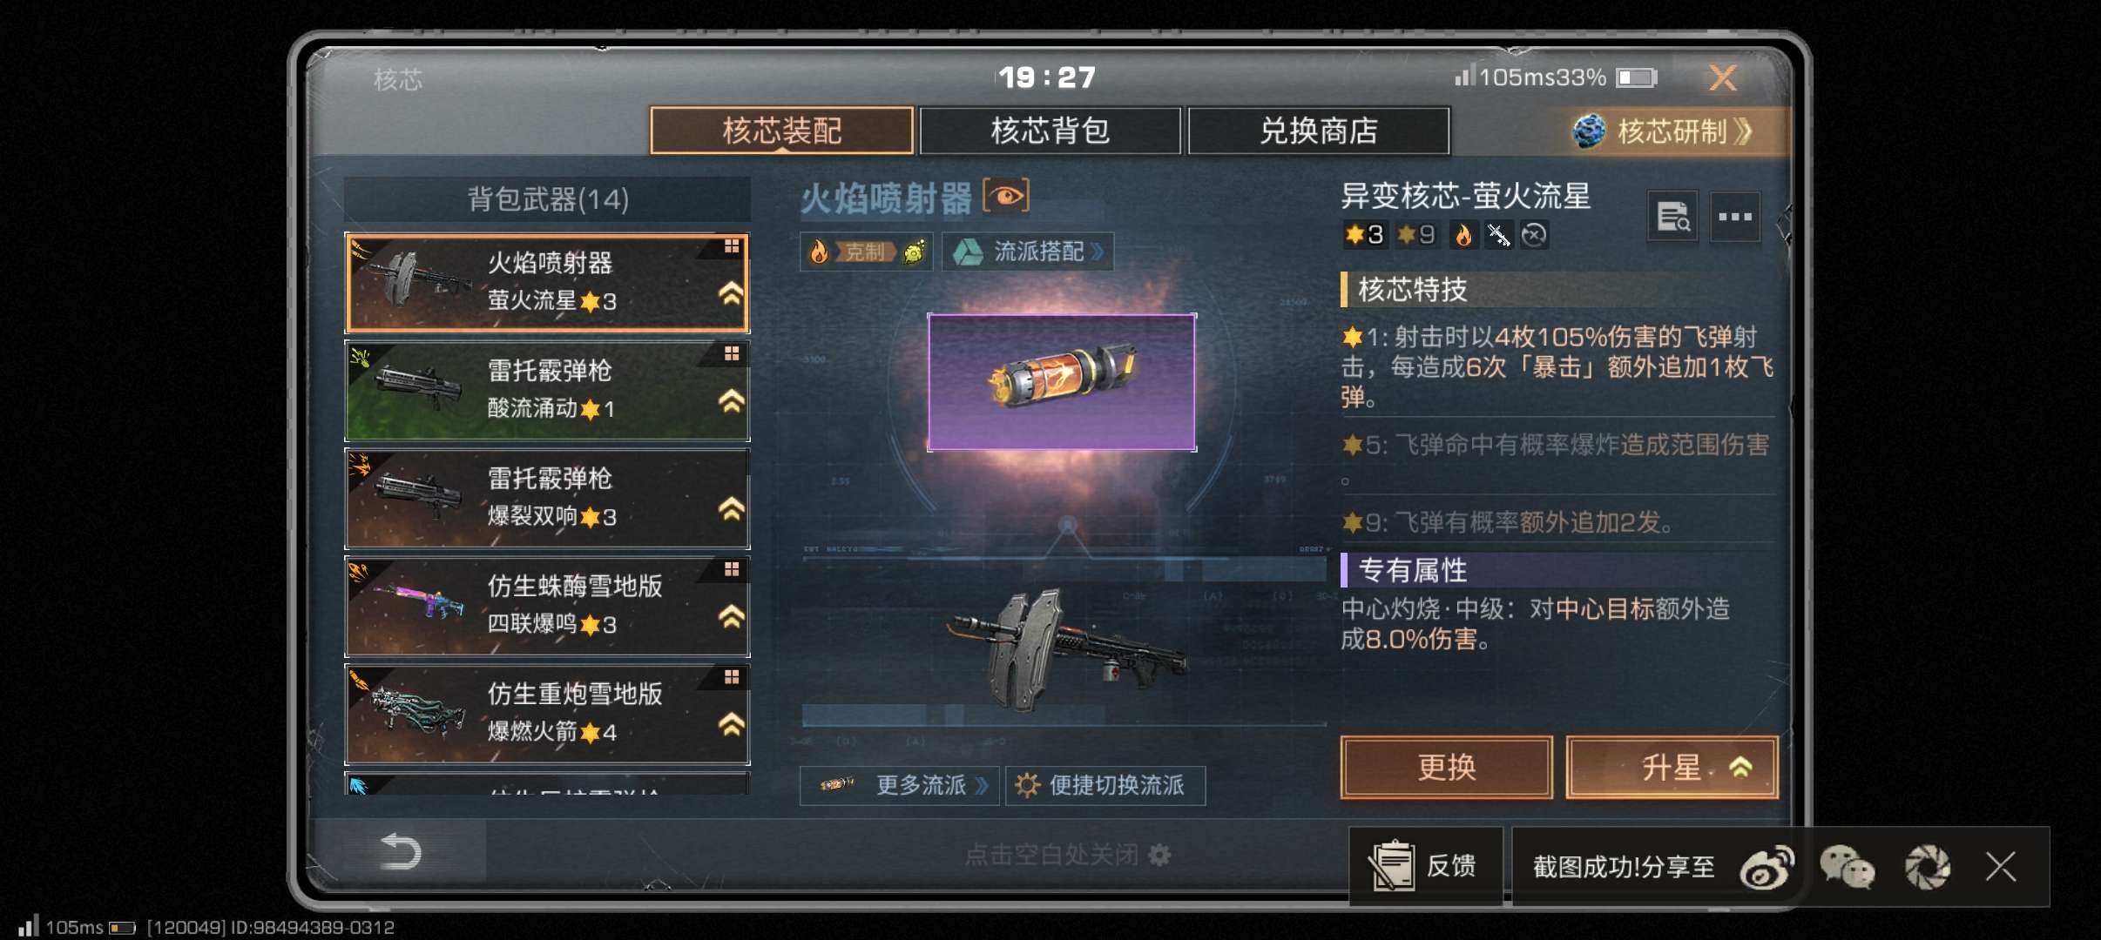Viewport: 2101px width, 940px height.
Task: Open the core details search icon
Action: [1672, 217]
